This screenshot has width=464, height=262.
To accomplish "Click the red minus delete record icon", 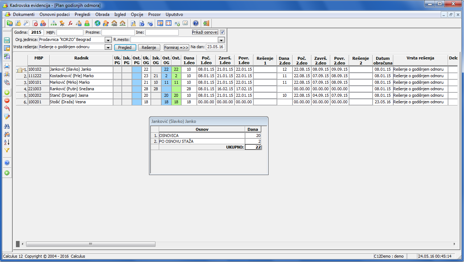I will [7, 101].
